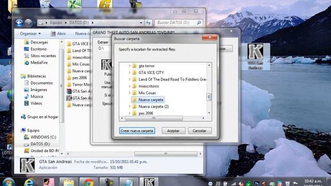Expand the miescritorio folder node
Image resolution: width=331 pixels, height=186 pixels.
click(130, 86)
